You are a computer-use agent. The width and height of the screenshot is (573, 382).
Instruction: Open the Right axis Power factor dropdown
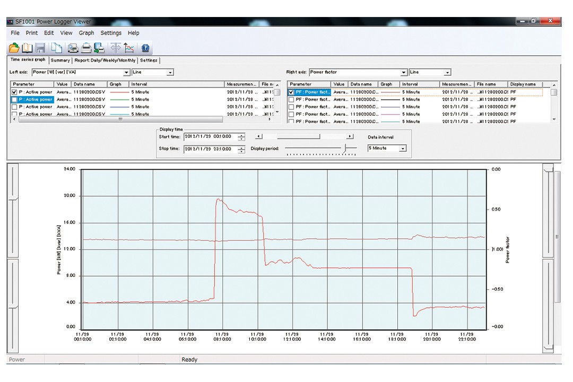point(403,72)
